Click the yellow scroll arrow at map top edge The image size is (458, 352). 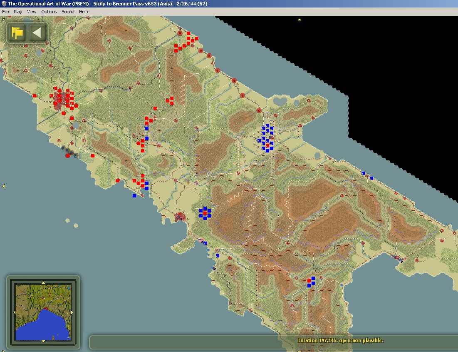(x=300, y=20)
